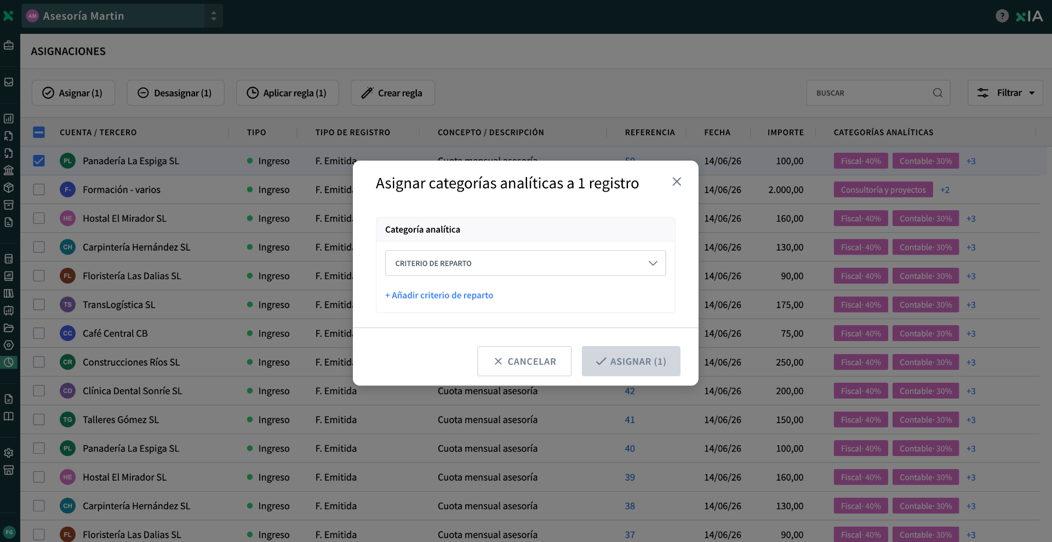Check the Construcciones Ríos SL row
The width and height of the screenshot is (1052, 542).
(x=39, y=362)
